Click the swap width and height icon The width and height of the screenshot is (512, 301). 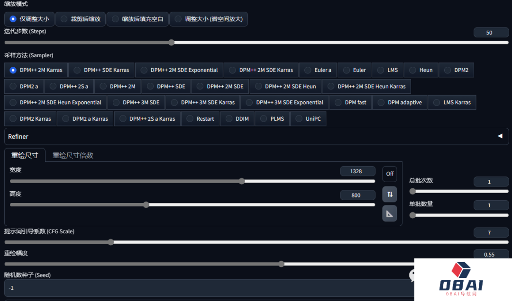click(390, 194)
